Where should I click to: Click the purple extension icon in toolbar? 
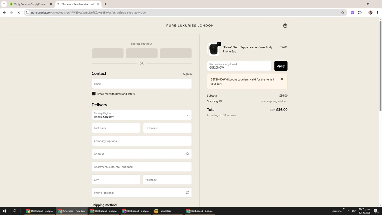coord(352,12)
